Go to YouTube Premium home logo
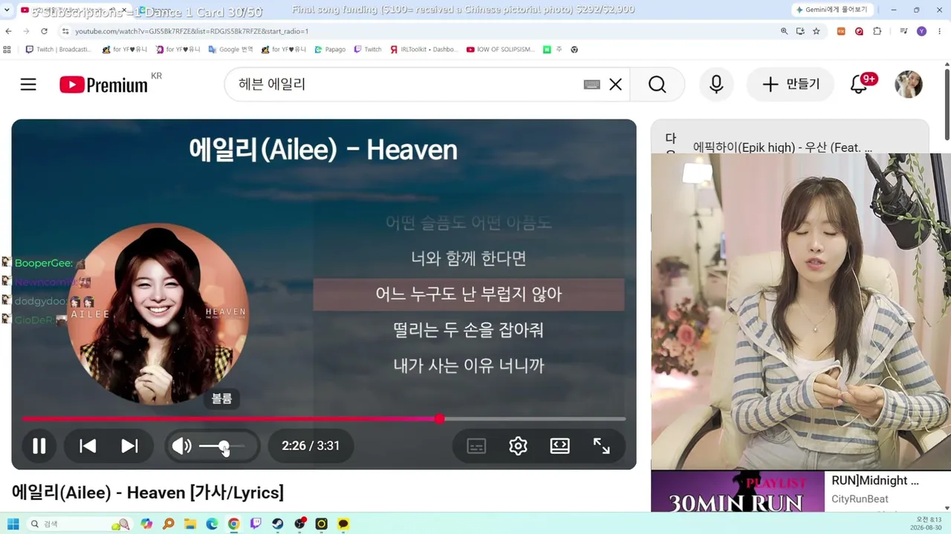Viewport: 951px width, 534px height. click(x=104, y=85)
